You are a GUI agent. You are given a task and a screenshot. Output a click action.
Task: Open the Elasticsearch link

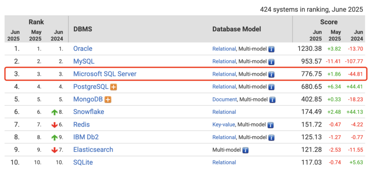click(93, 150)
